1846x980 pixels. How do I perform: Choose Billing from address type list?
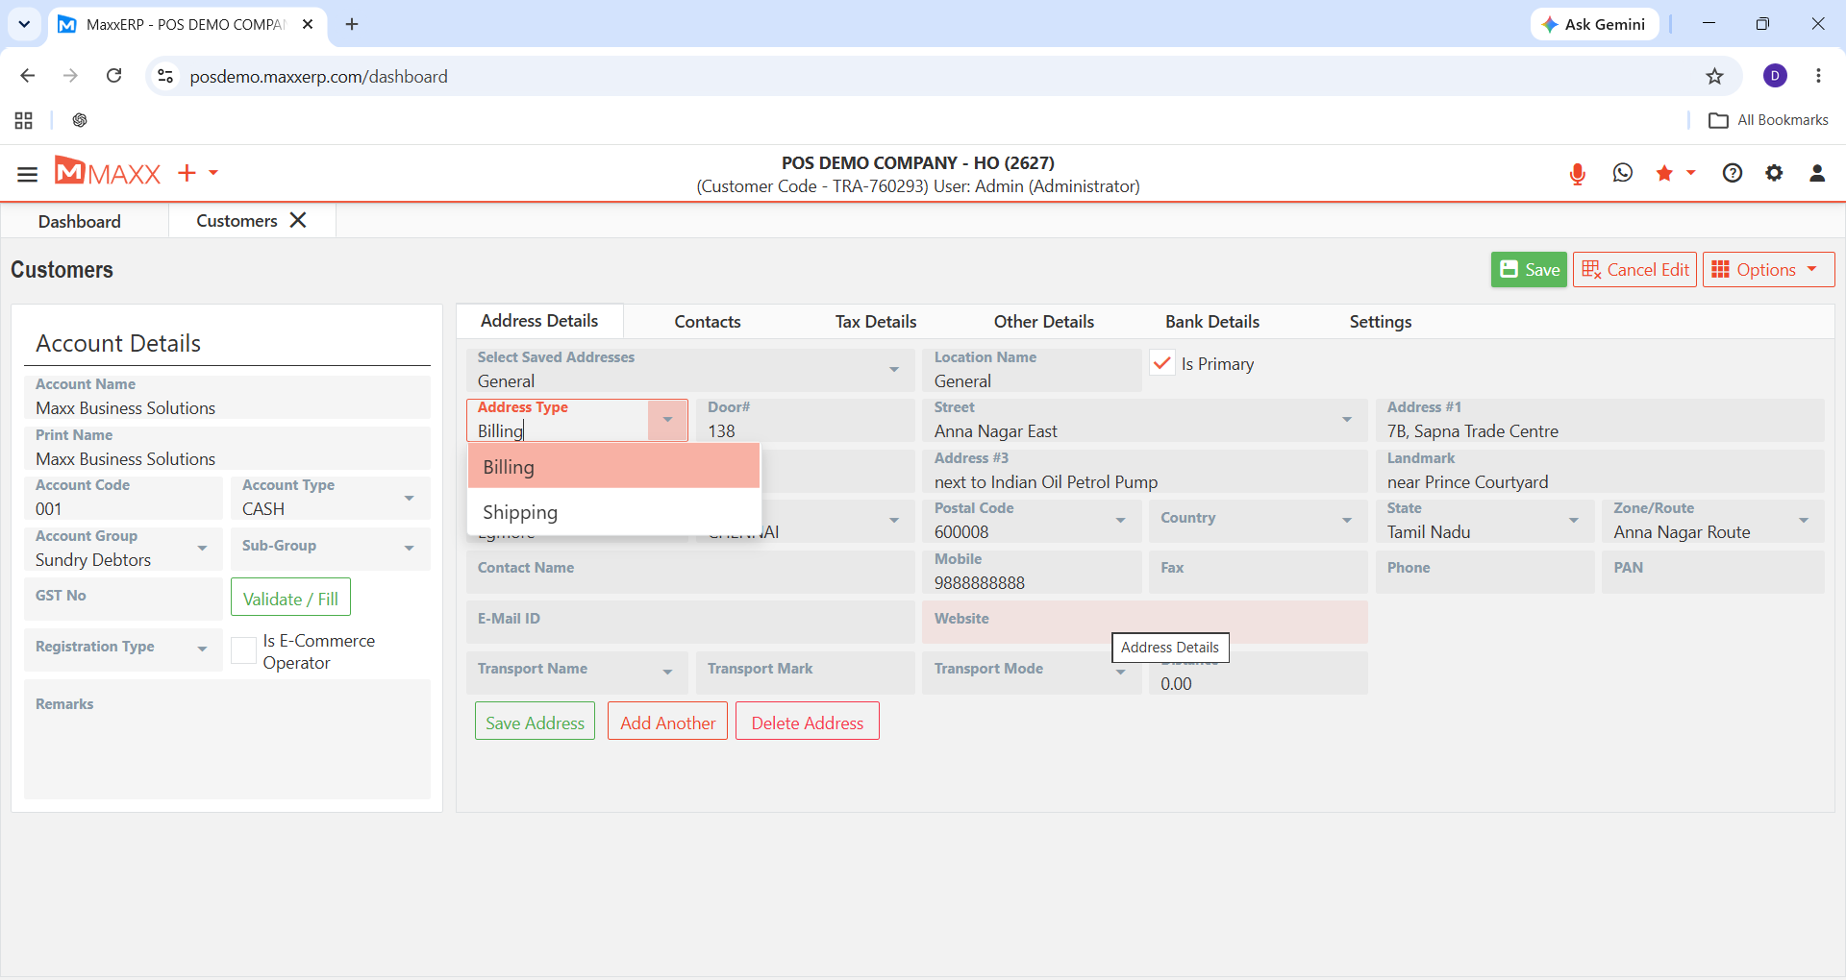pyautogui.click(x=613, y=467)
